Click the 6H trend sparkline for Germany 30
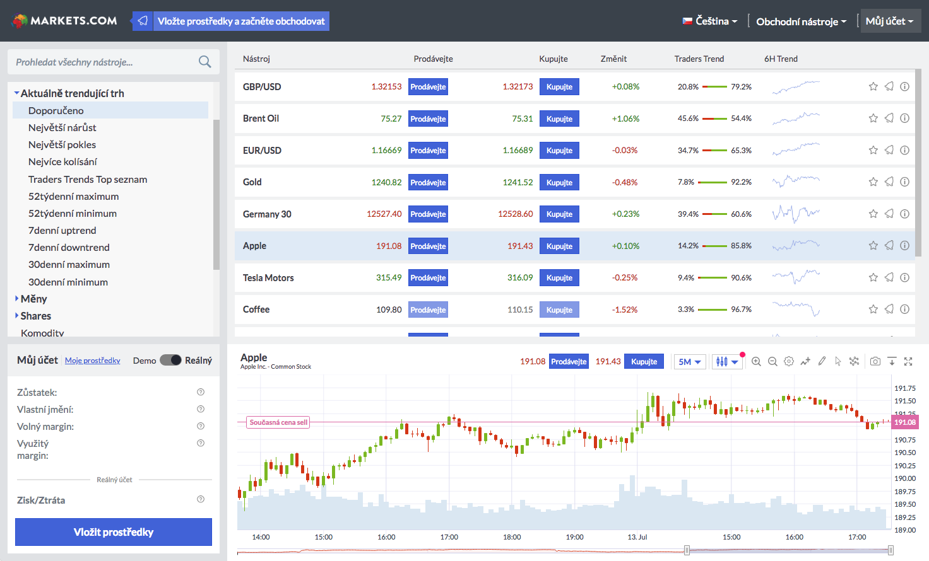Screen dimensions: 929x561 796,214
